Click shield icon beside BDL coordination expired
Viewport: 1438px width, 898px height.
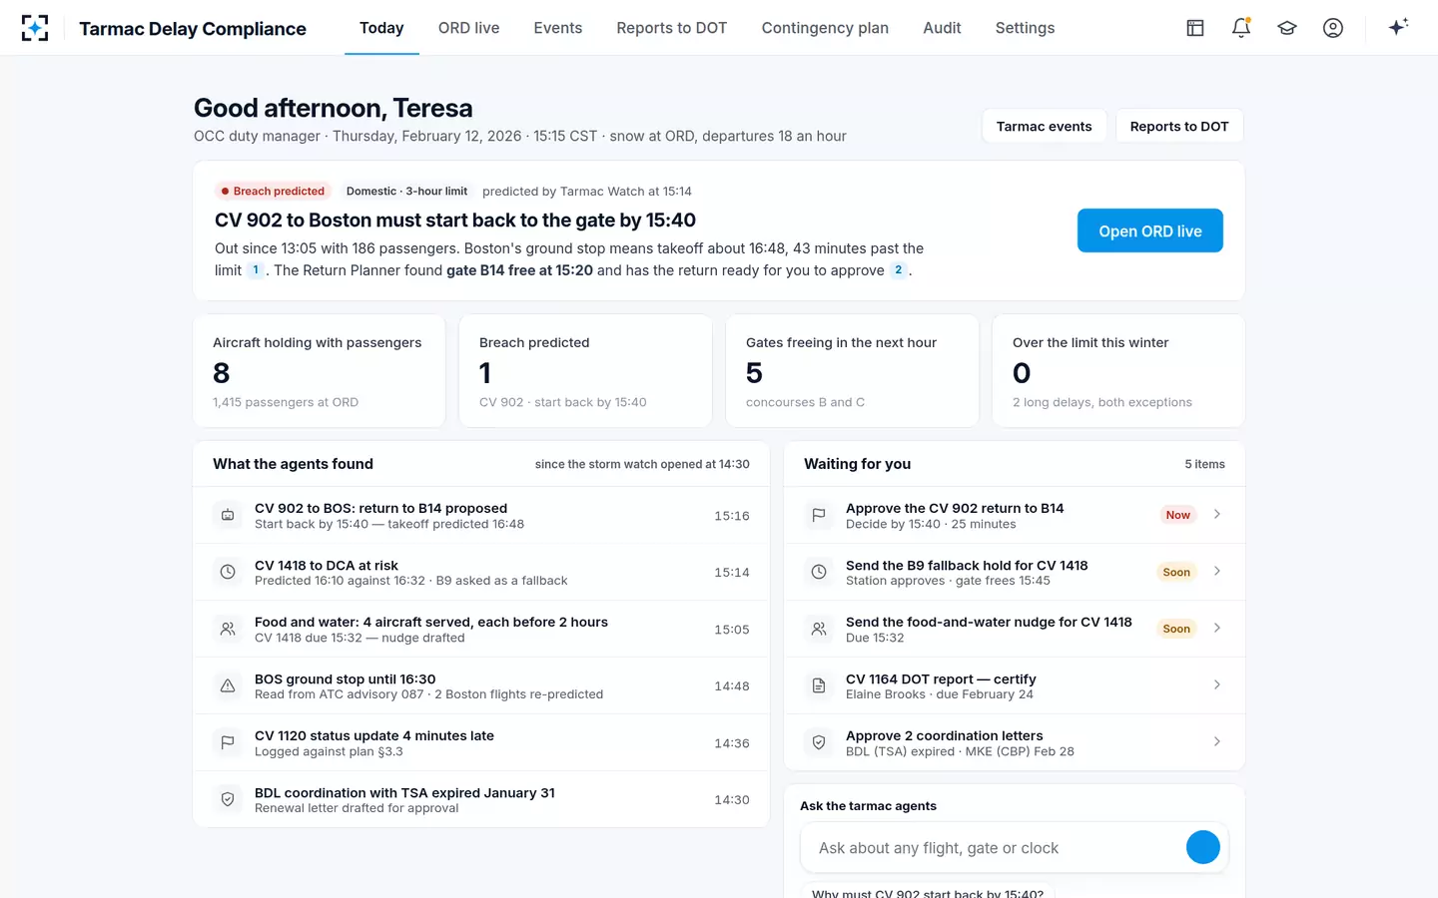point(228,800)
